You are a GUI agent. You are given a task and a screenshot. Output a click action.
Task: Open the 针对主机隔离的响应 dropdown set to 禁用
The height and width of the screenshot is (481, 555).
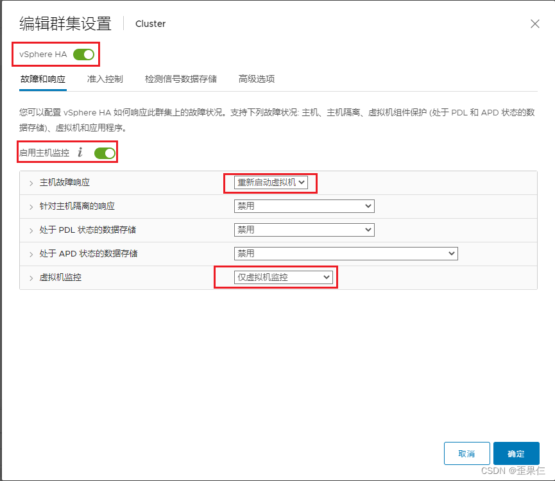pos(304,207)
